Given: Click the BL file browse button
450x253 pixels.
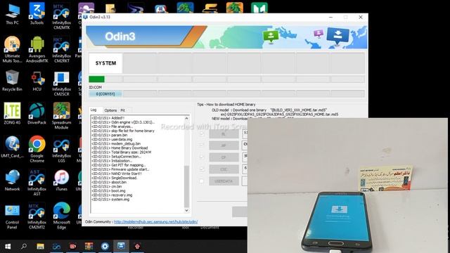Looking at the screenshot, I should [x=224, y=134].
